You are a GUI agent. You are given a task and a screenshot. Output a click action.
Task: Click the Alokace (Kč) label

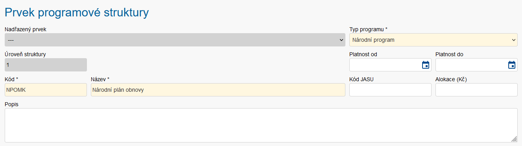pos(451,79)
